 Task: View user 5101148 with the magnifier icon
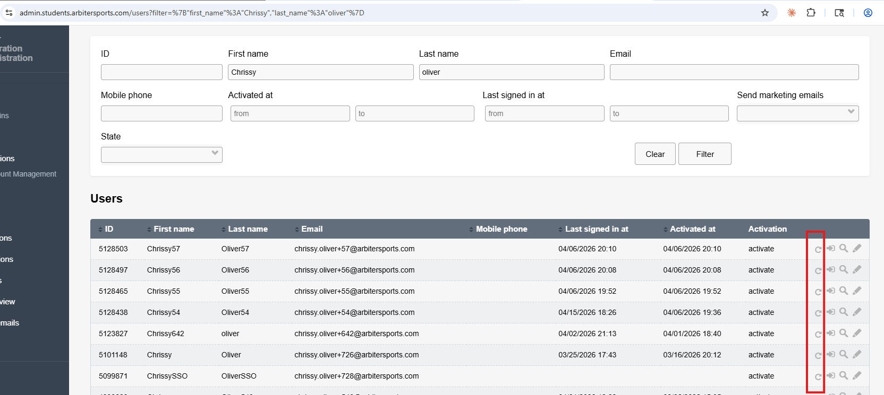844,354
